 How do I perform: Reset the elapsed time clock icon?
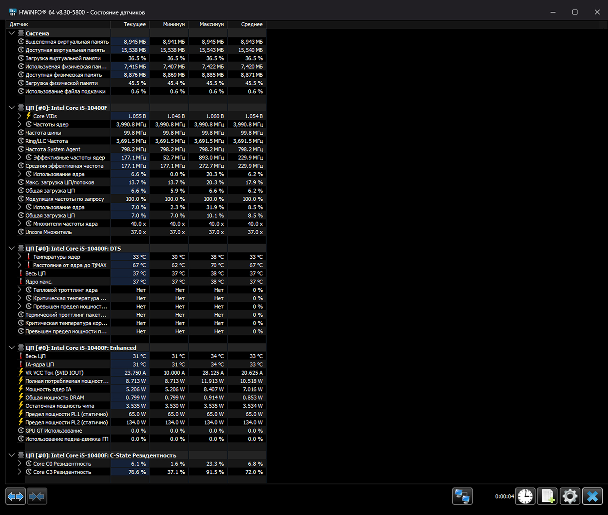[525, 496]
